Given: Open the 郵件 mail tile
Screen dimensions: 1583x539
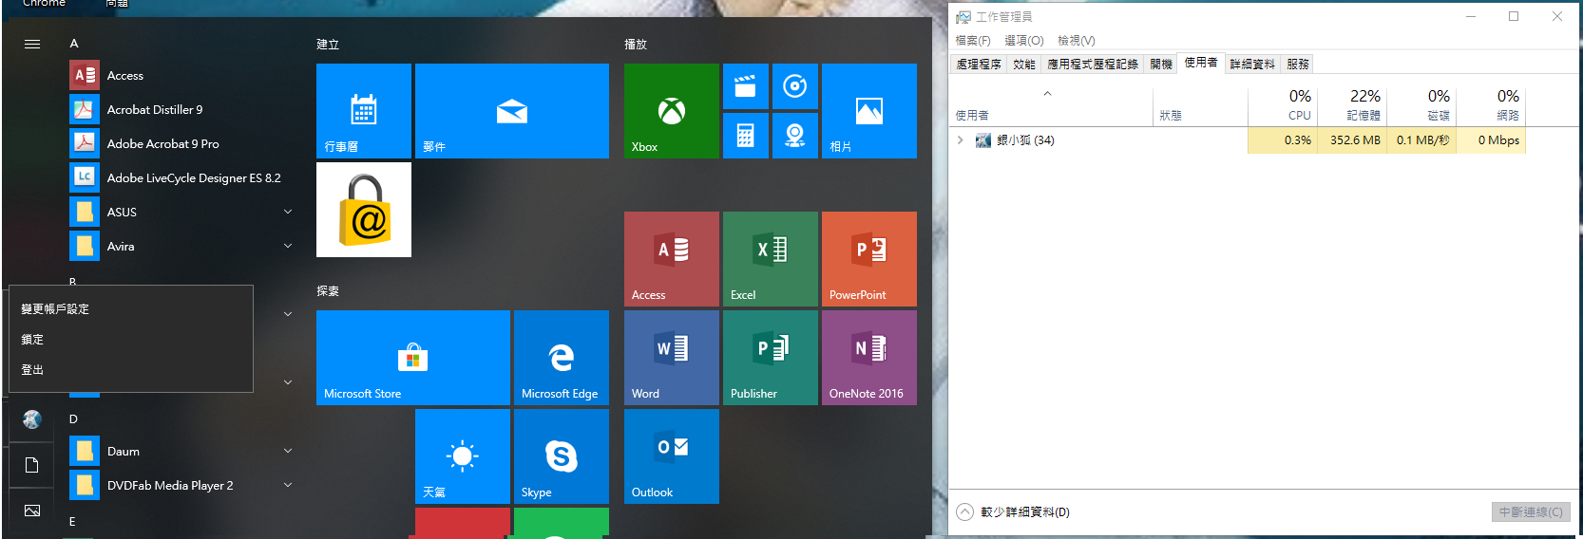Looking at the screenshot, I should tap(512, 111).
